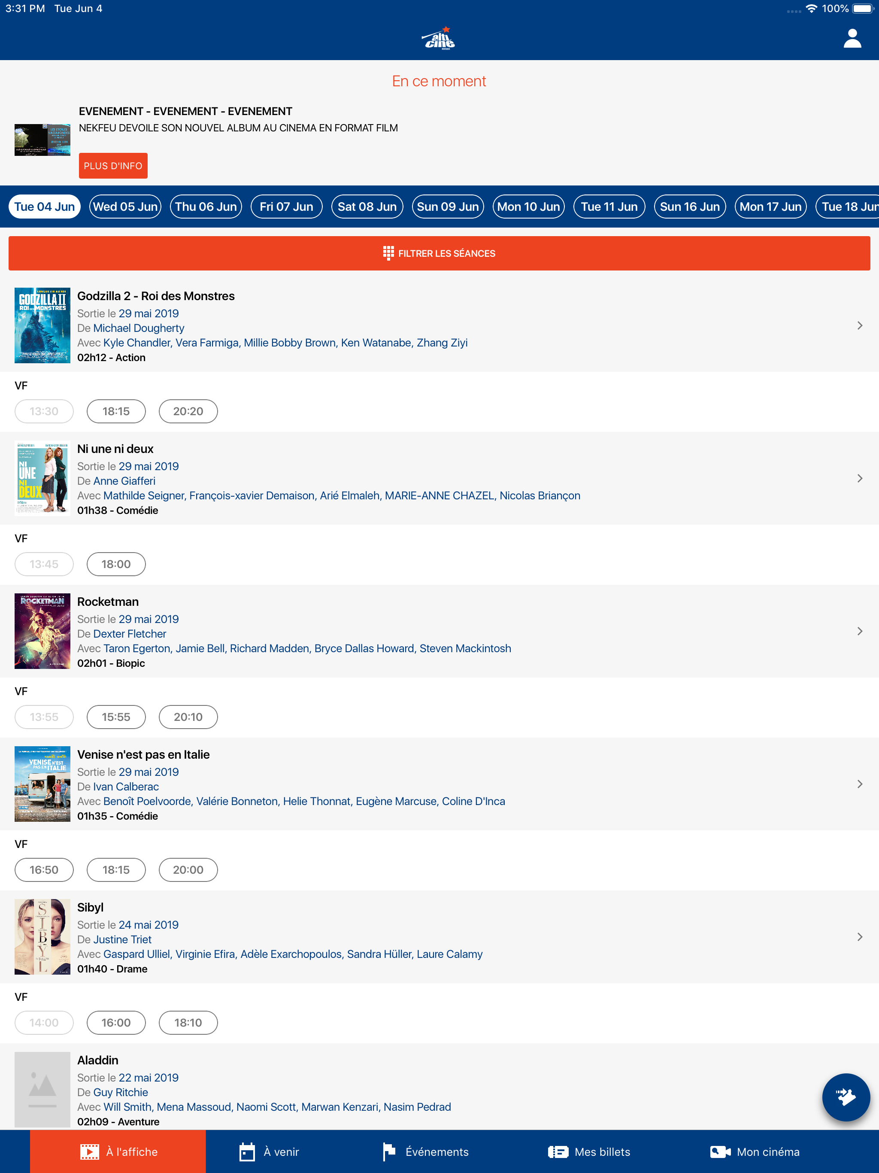Book Sibyl at 18:10
Viewport: 879px width, 1173px height.
(188, 1022)
